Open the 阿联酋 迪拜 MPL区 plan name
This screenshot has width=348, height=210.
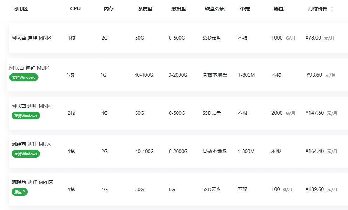[x=32, y=182]
